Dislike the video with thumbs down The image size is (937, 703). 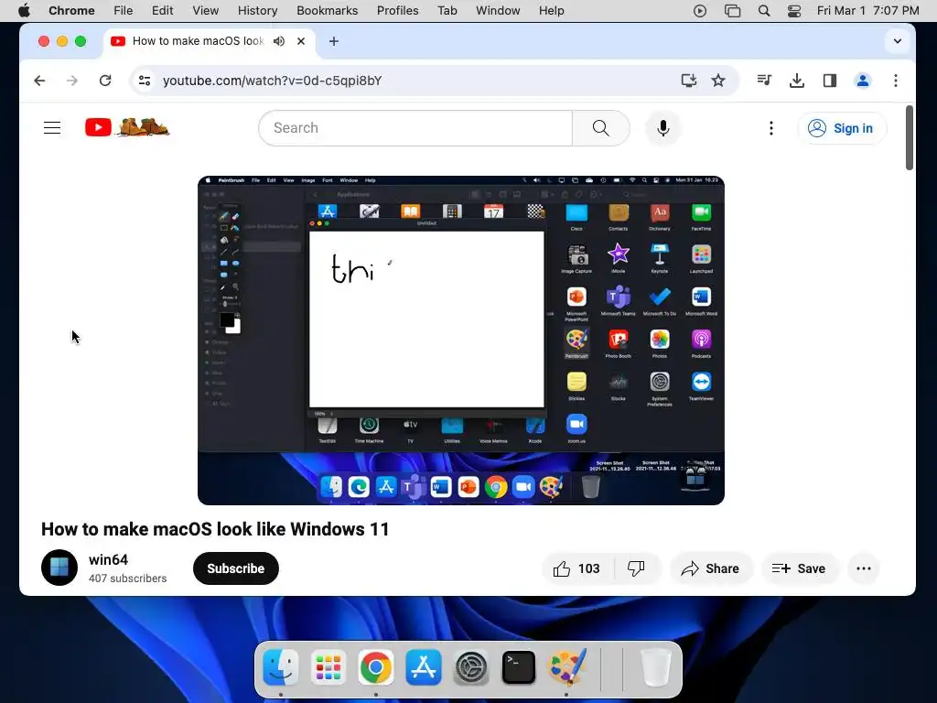point(637,568)
